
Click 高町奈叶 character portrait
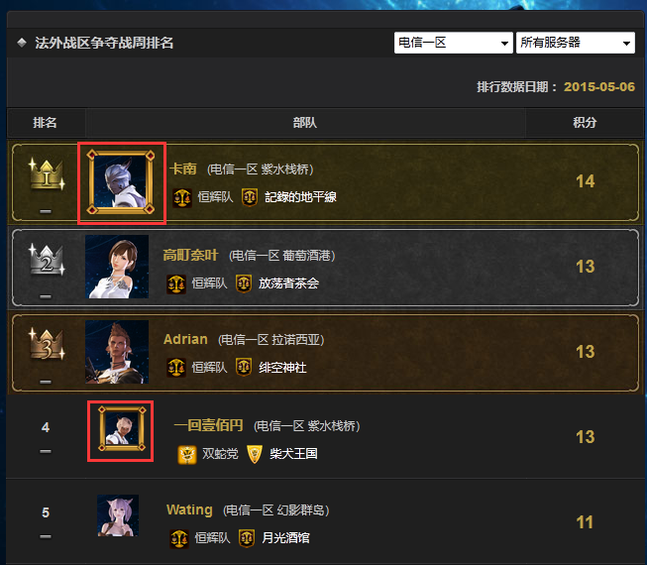click(x=117, y=267)
